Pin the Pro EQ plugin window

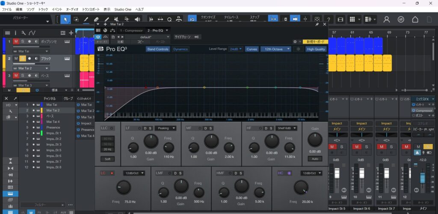tap(317, 24)
